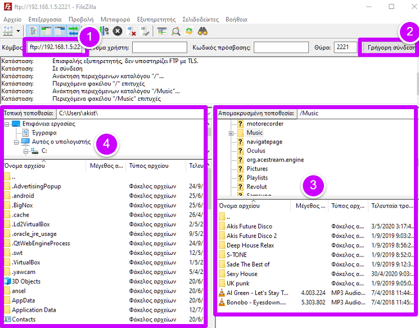Image resolution: width=419 pixels, height=328 pixels.
Task: Toggle local directory tree display
Action: [x=47, y=32]
